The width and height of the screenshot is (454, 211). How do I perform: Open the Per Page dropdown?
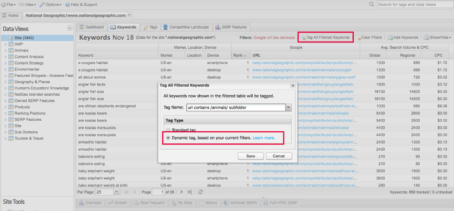(x=116, y=192)
